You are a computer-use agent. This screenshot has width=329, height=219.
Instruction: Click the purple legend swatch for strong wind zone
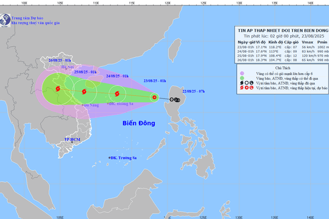(x=242, y=74)
